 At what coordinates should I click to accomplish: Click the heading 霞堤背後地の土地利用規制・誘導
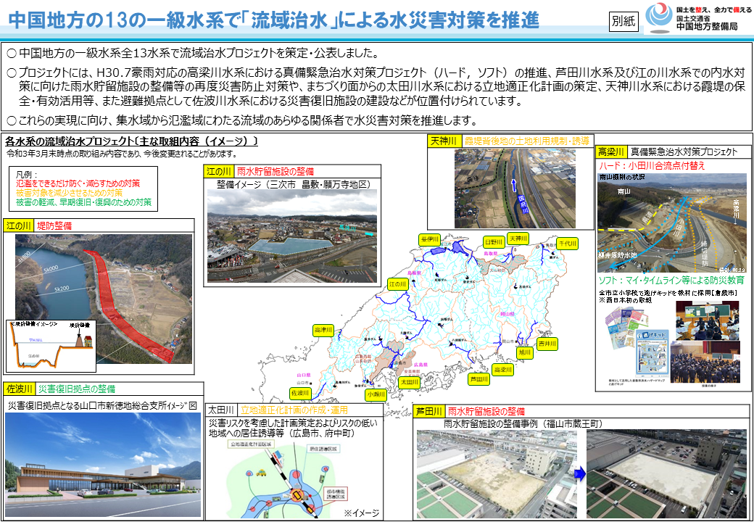[x=526, y=141]
